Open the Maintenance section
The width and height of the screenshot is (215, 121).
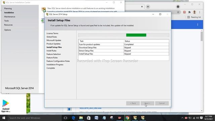click(10, 17)
